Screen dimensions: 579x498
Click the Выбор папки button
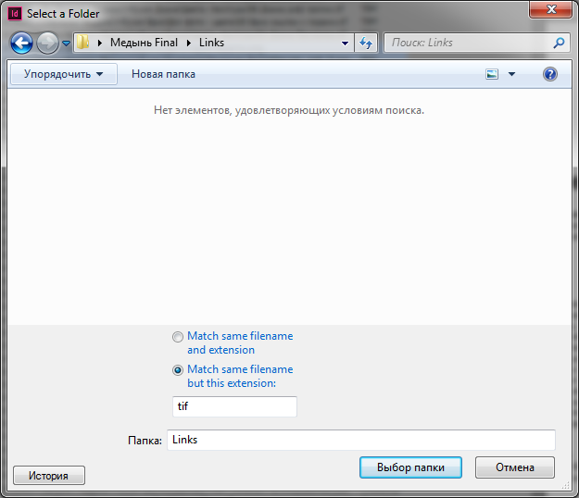[410, 467]
